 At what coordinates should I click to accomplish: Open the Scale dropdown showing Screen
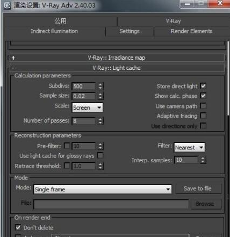pos(88,107)
